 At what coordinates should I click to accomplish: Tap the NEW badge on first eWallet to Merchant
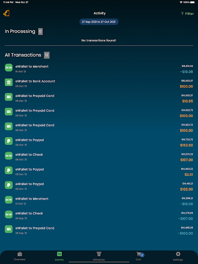click(9, 68)
